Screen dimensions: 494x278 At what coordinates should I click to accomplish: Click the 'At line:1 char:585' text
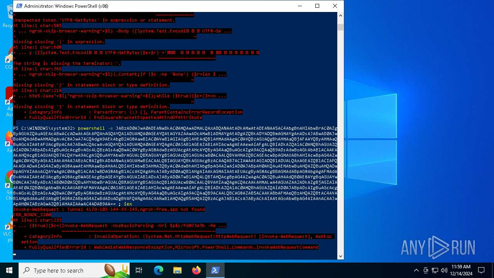click(x=37, y=25)
